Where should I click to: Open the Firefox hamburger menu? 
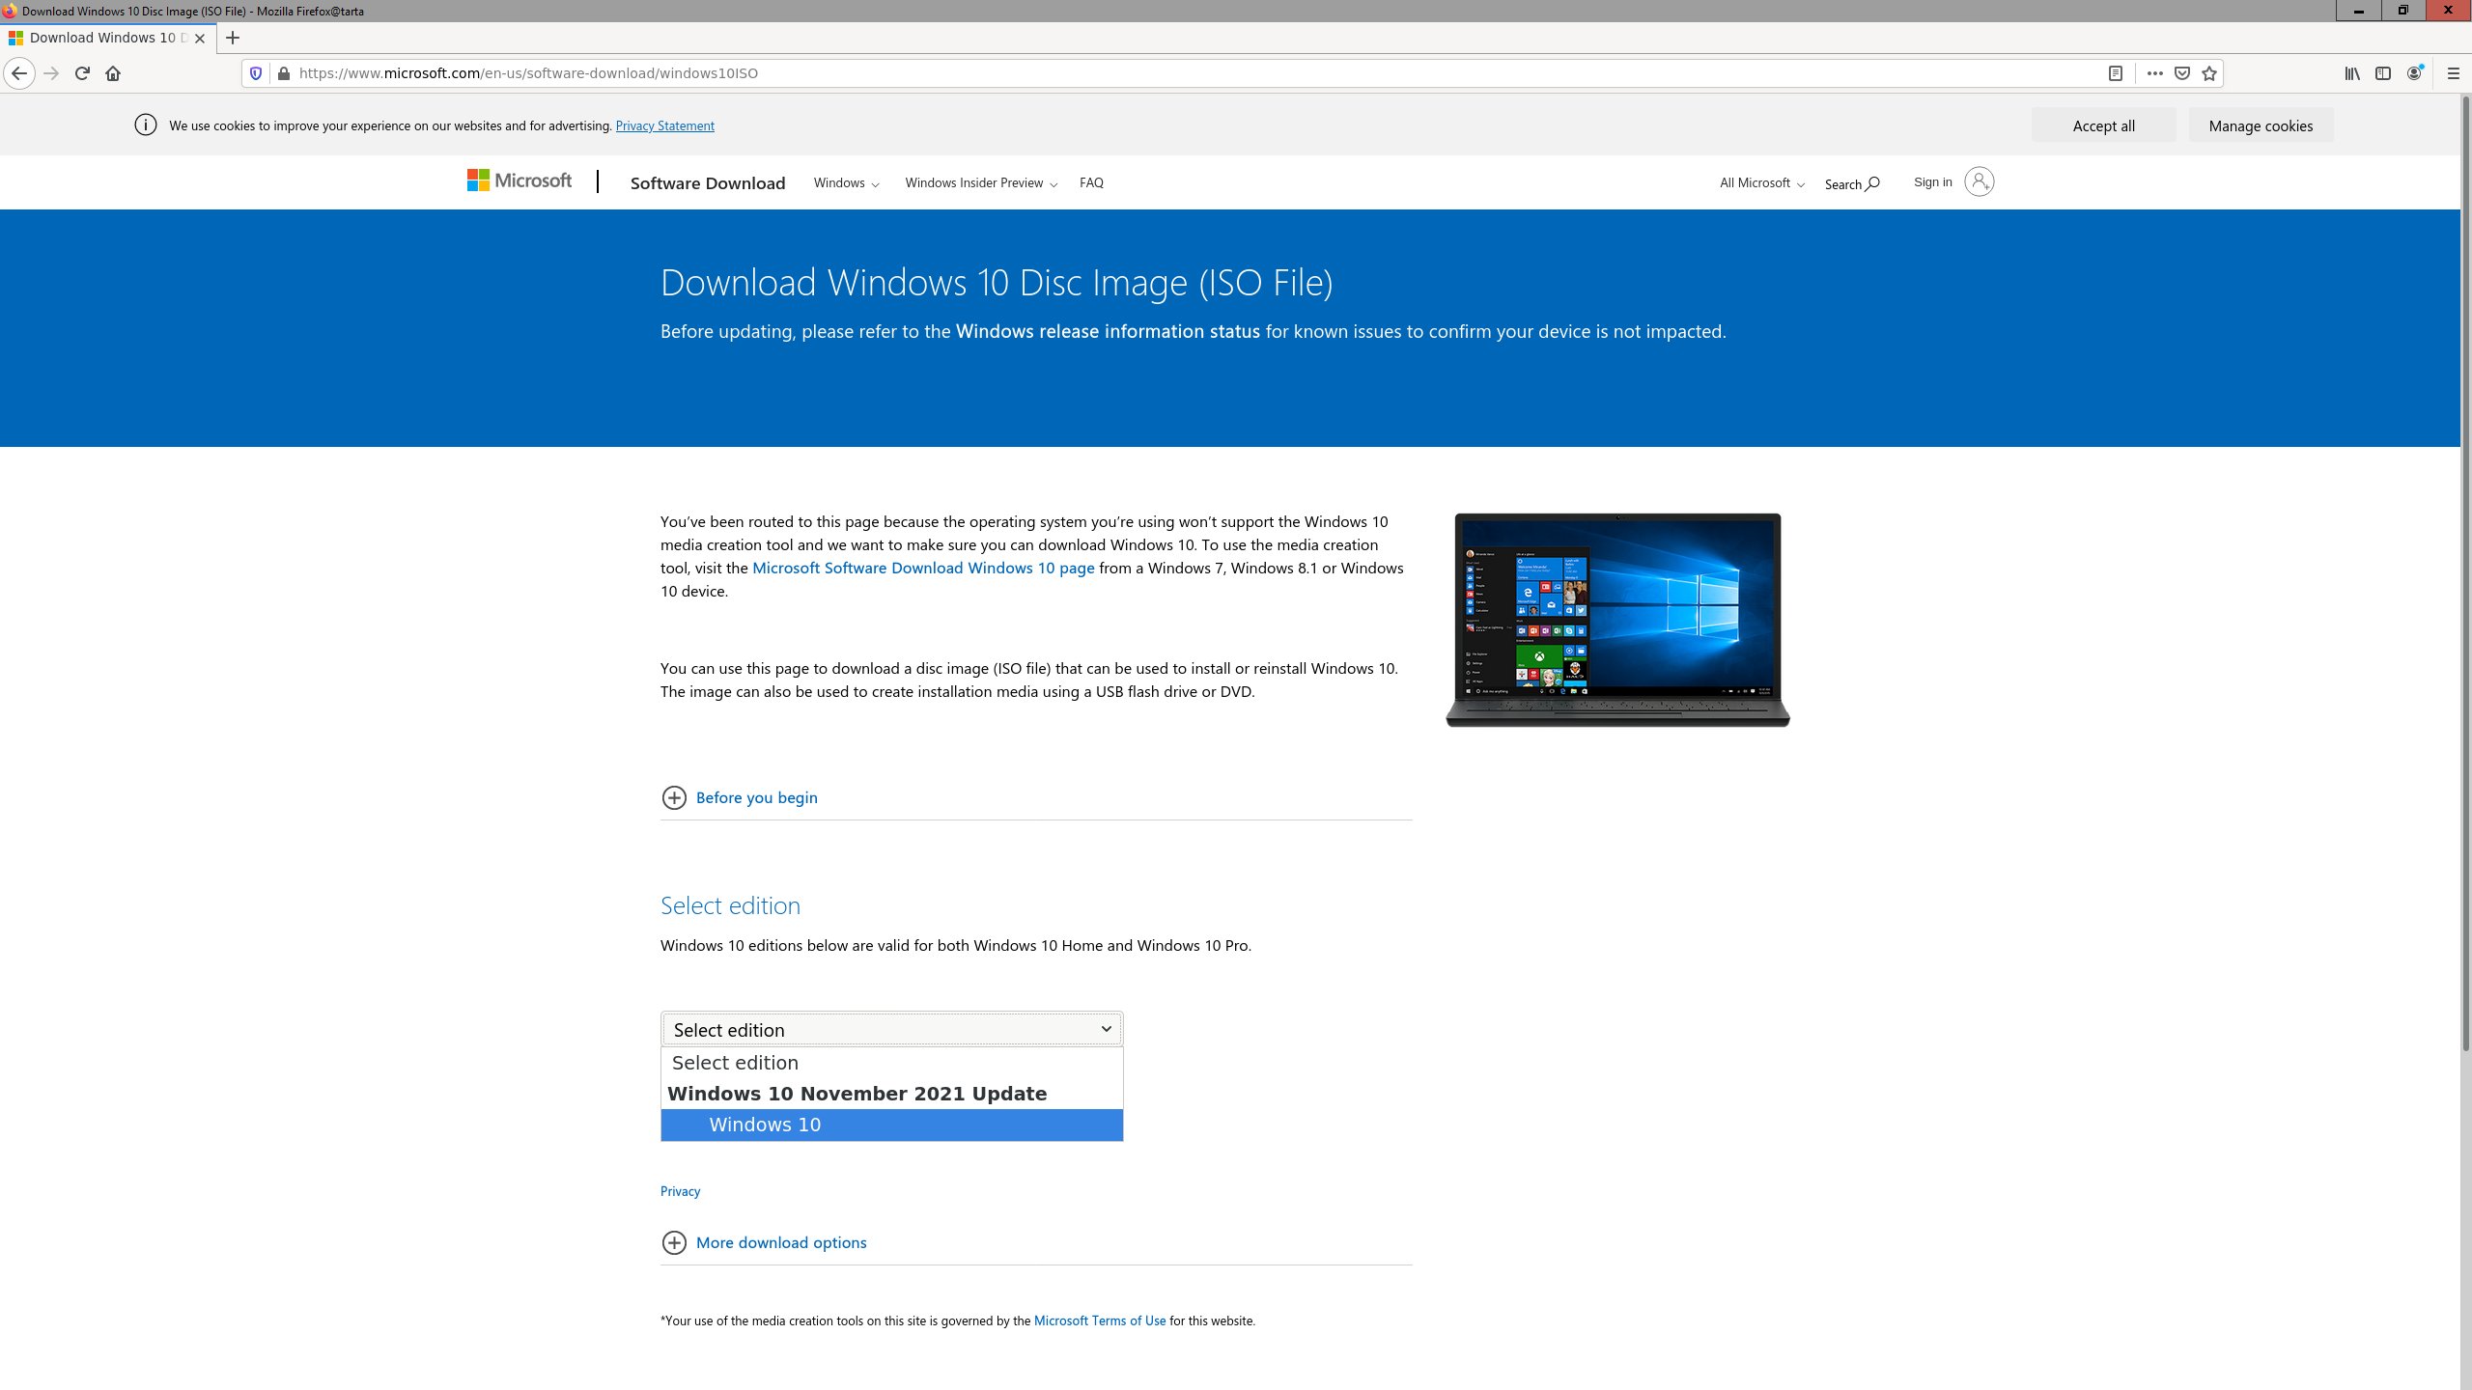pyautogui.click(x=2453, y=73)
